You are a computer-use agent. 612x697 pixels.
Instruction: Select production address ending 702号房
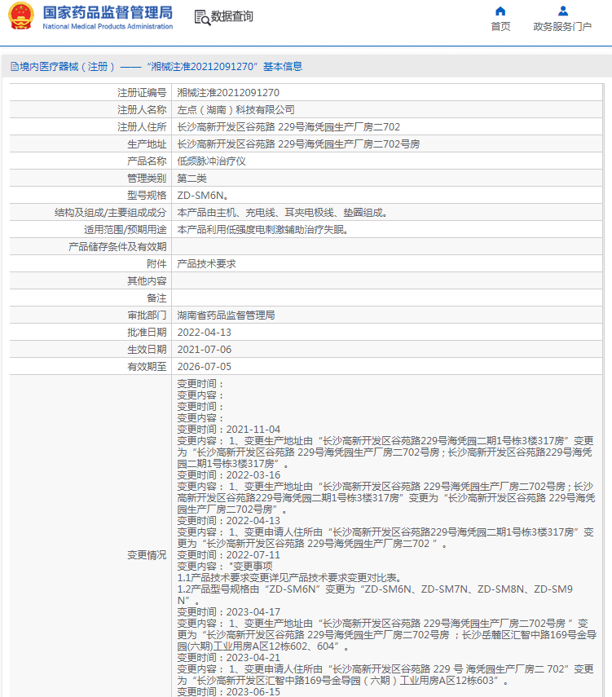[x=298, y=144]
